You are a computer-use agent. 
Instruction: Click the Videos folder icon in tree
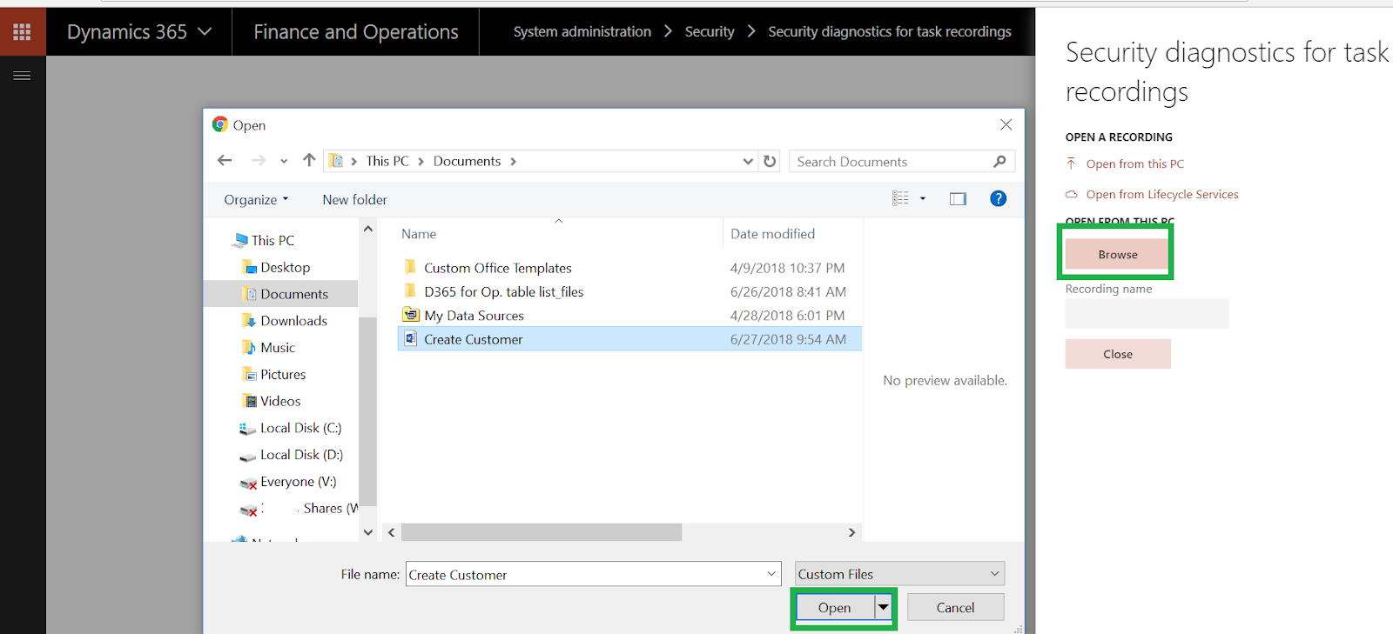click(x=250, y=401)
